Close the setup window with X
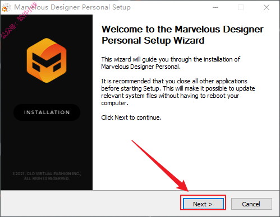Image resolution: width=280 pixels, height=217 pixels. click(x=267, y=8)
